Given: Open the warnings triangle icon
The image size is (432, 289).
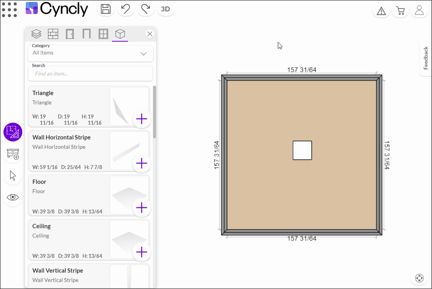Looking at the screenshot, I should tap(381, 11).
